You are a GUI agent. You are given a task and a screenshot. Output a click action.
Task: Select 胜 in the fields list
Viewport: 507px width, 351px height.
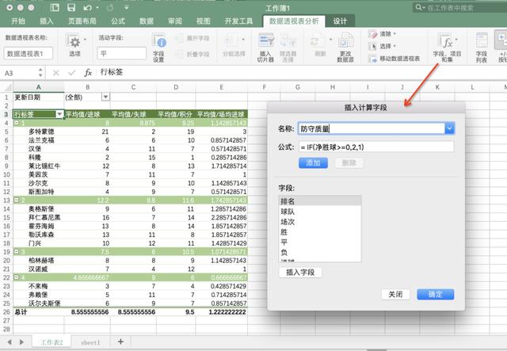coord(320,232)
